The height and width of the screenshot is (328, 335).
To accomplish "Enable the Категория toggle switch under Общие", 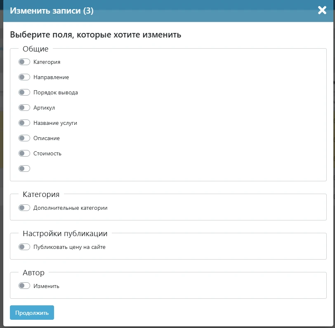I will click(x=24, y=62).
